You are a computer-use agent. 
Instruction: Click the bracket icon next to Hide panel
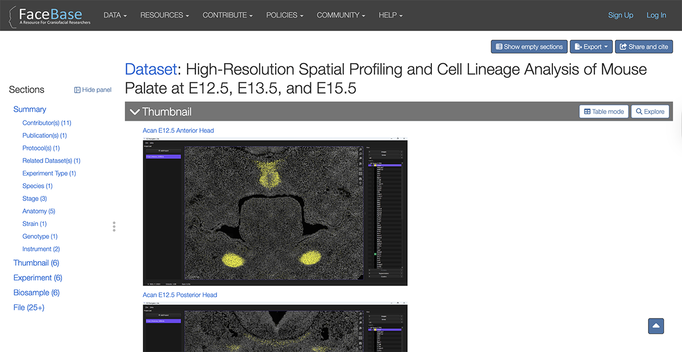[77, 90]
